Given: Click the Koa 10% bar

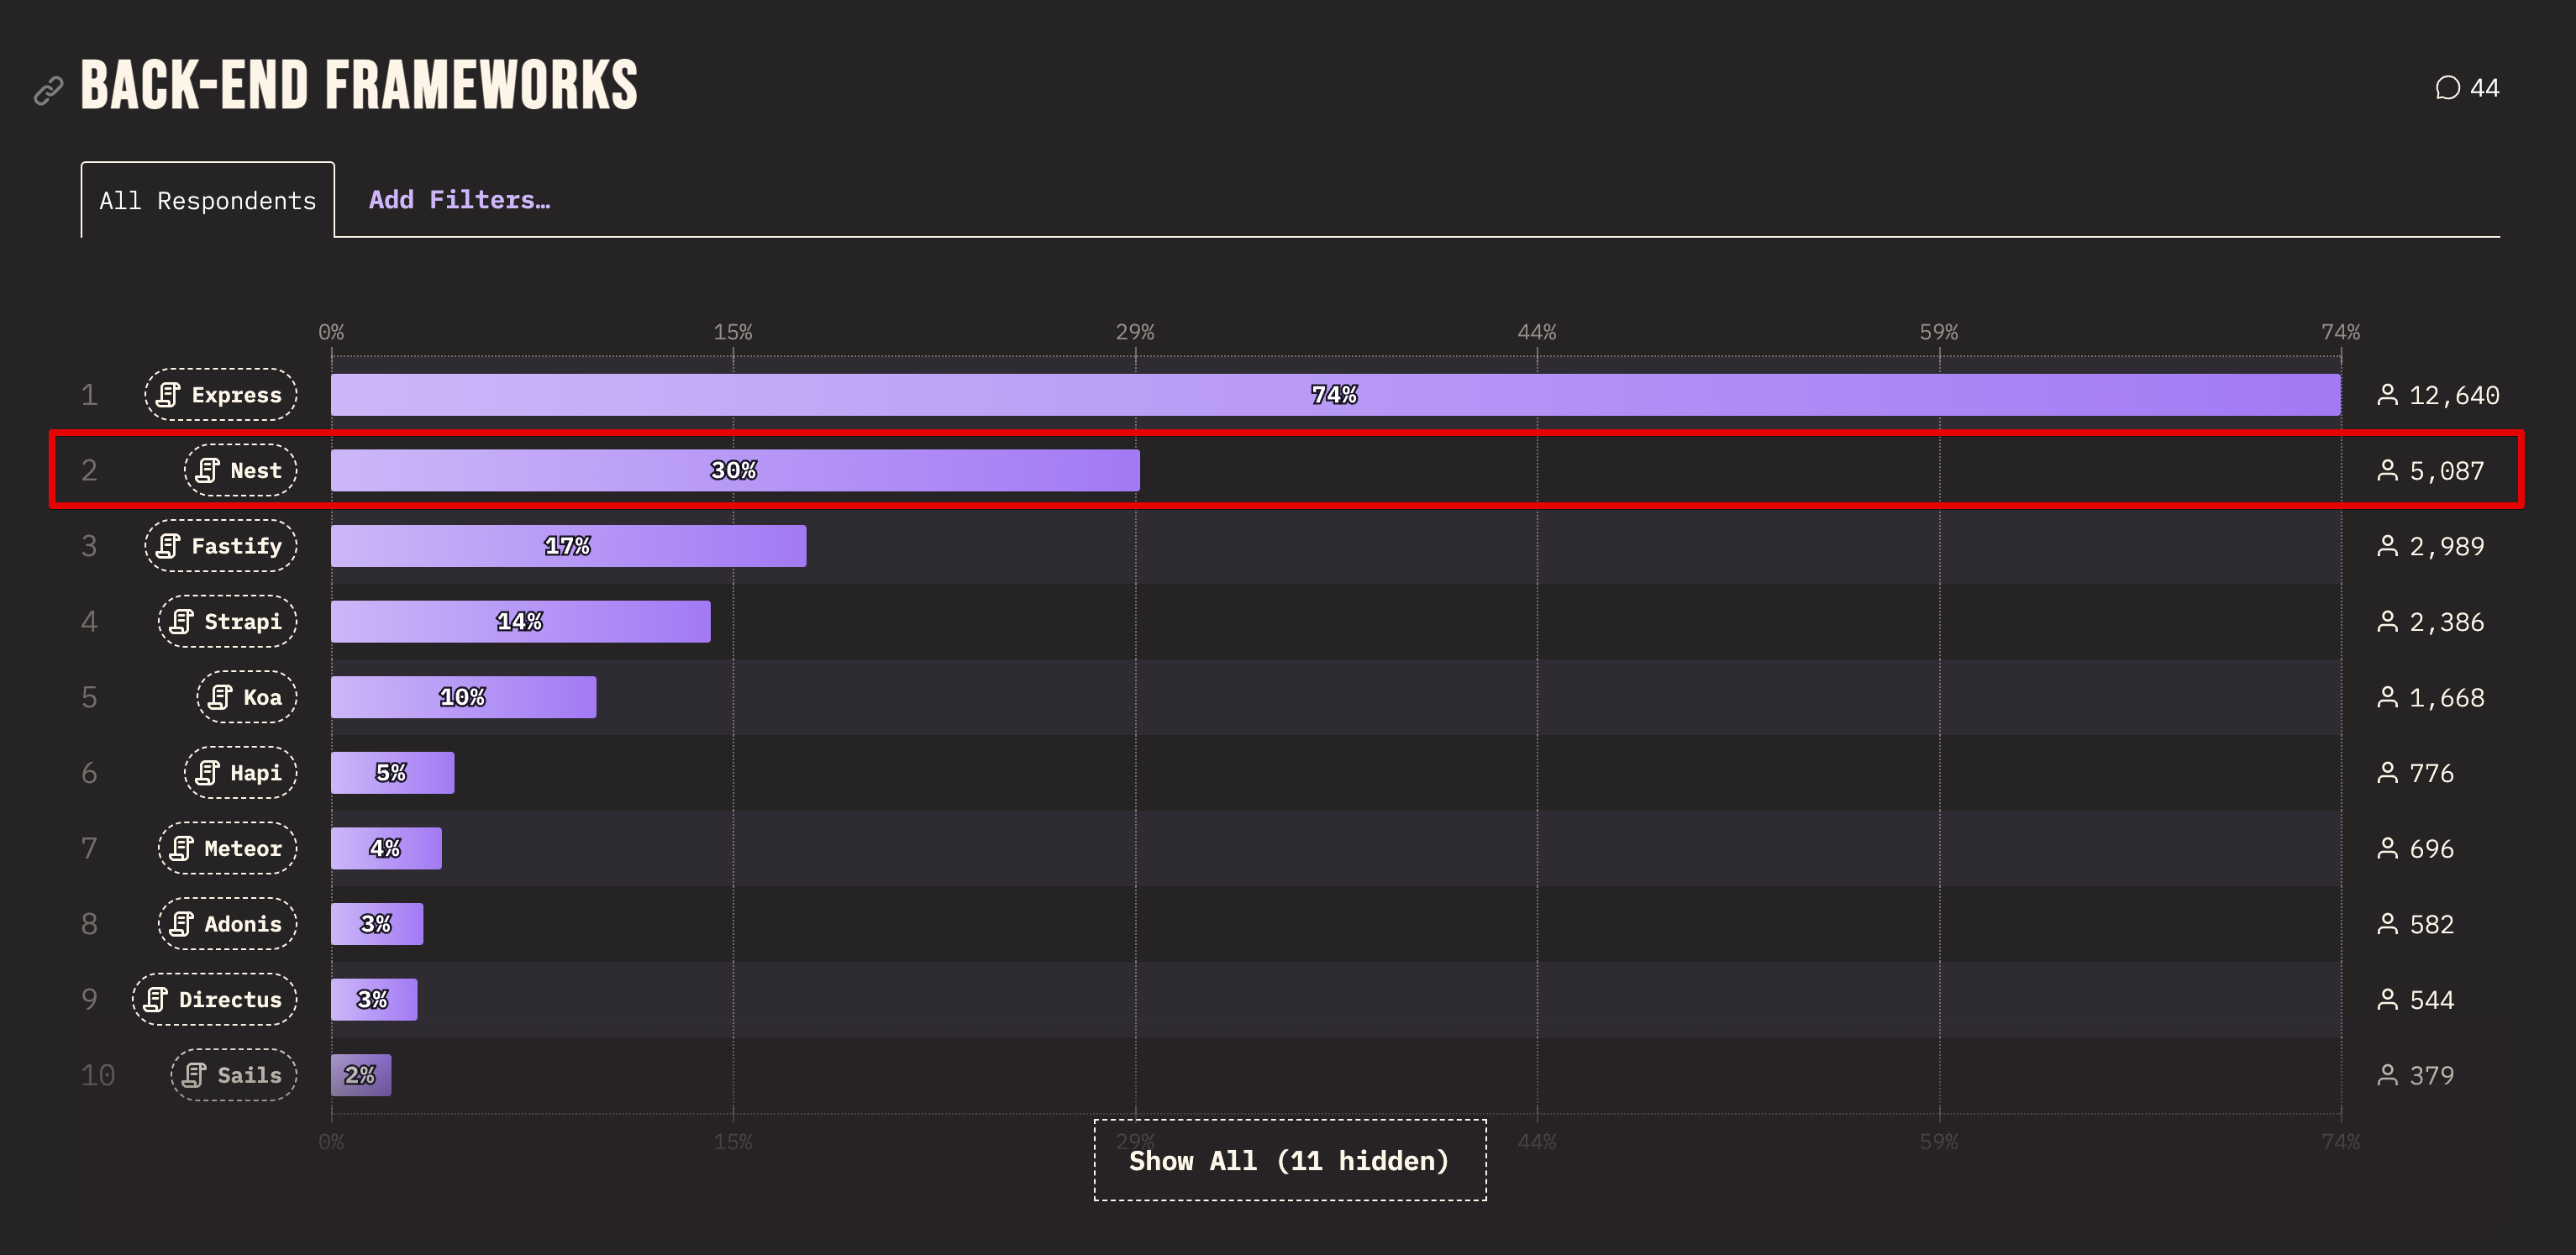Looking at the screenshot, I should coord(463,697).
